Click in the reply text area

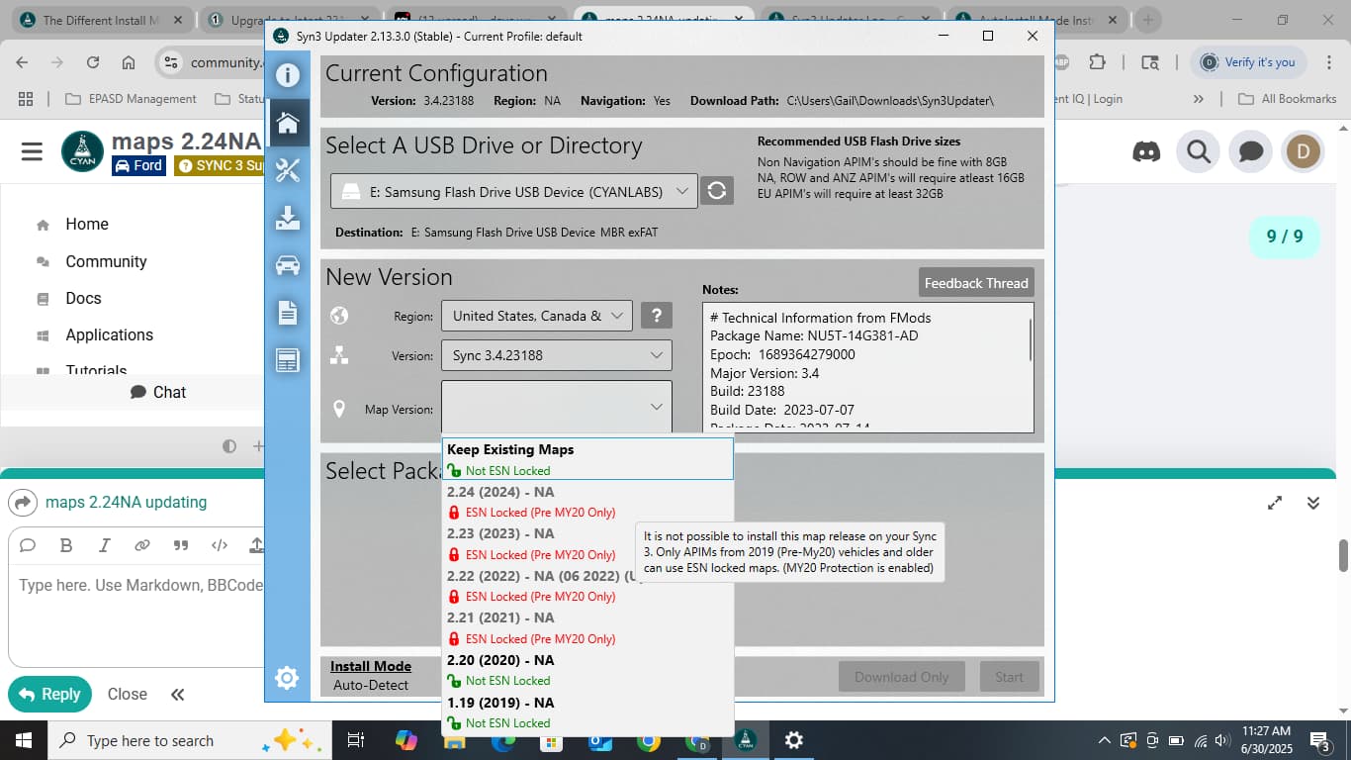coord(138,614)
